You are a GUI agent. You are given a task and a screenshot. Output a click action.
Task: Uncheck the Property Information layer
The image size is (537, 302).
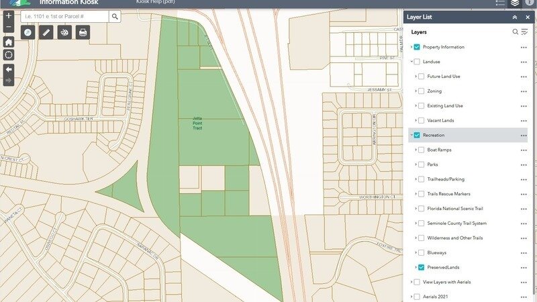click(417, 47)
